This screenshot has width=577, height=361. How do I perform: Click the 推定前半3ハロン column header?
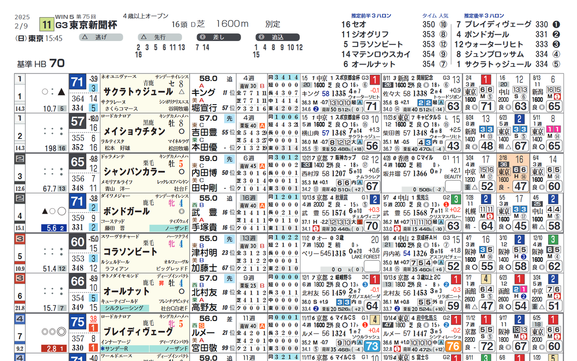coord(371,16)
